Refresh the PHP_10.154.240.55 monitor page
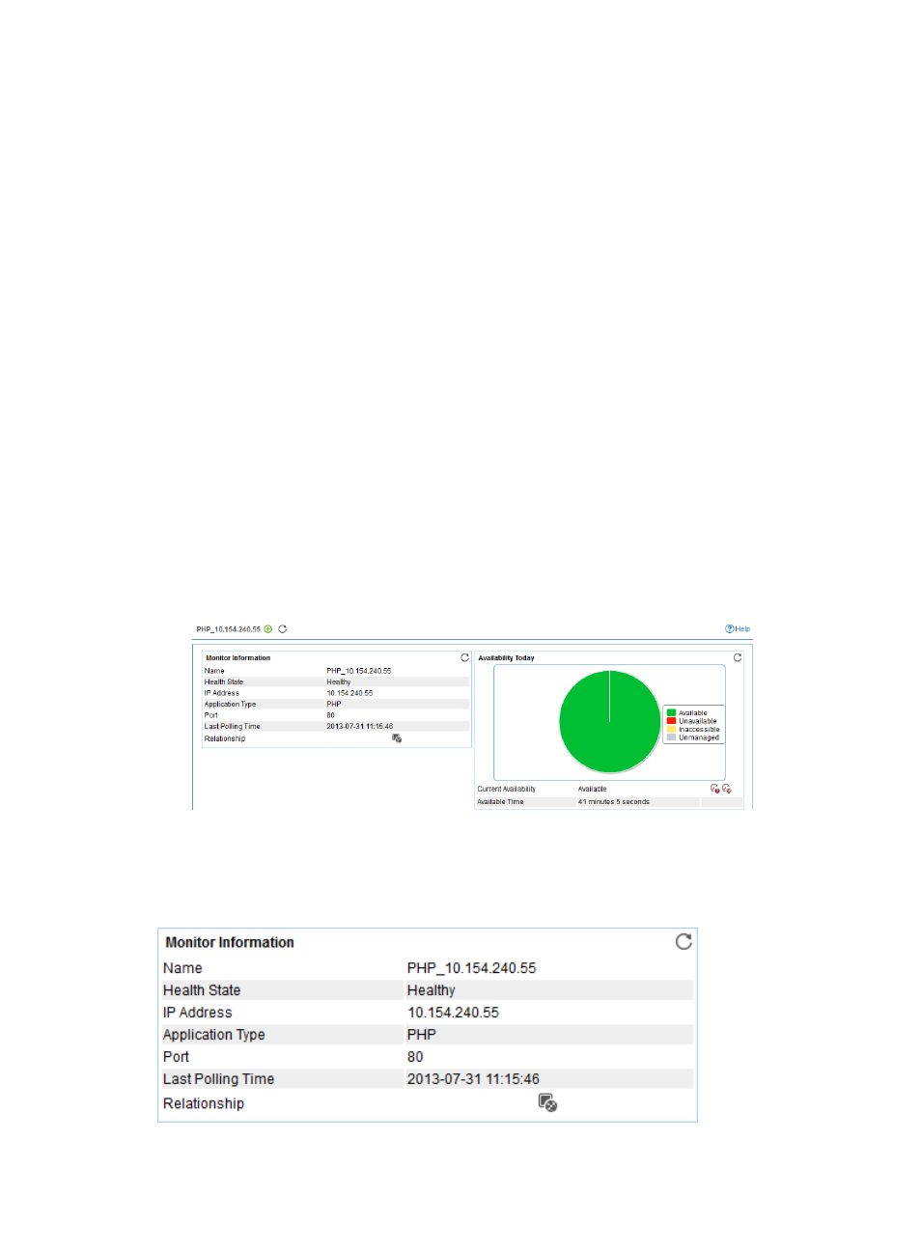The image size is (921, 1251). 283,629
